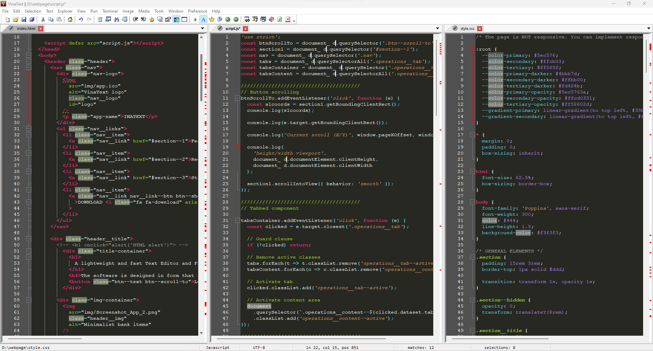Toggle the highlighted window arrow toolbar button
This screenshot has width=653, height=351.
point(177,19)
